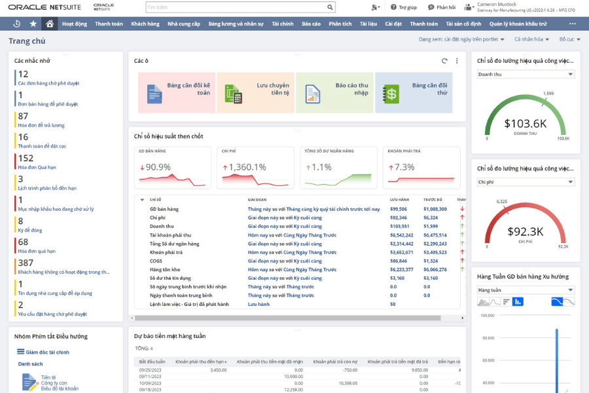Image resolution: width=589 pixels, height=393 pixels.
Task: Click the KPI table horizontal scrollbar
Action: [287, 318]
